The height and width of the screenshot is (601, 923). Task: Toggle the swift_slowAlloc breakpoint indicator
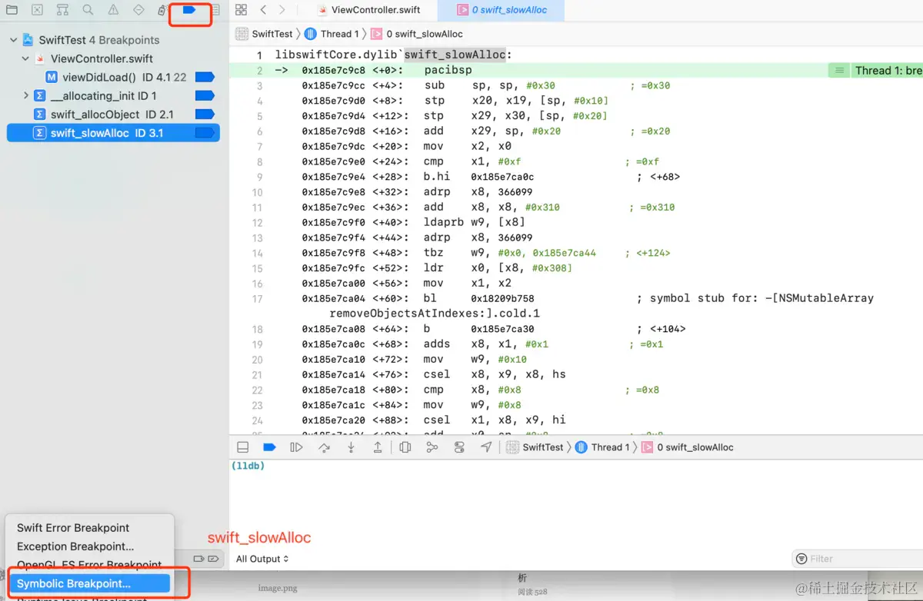[205, 133]
